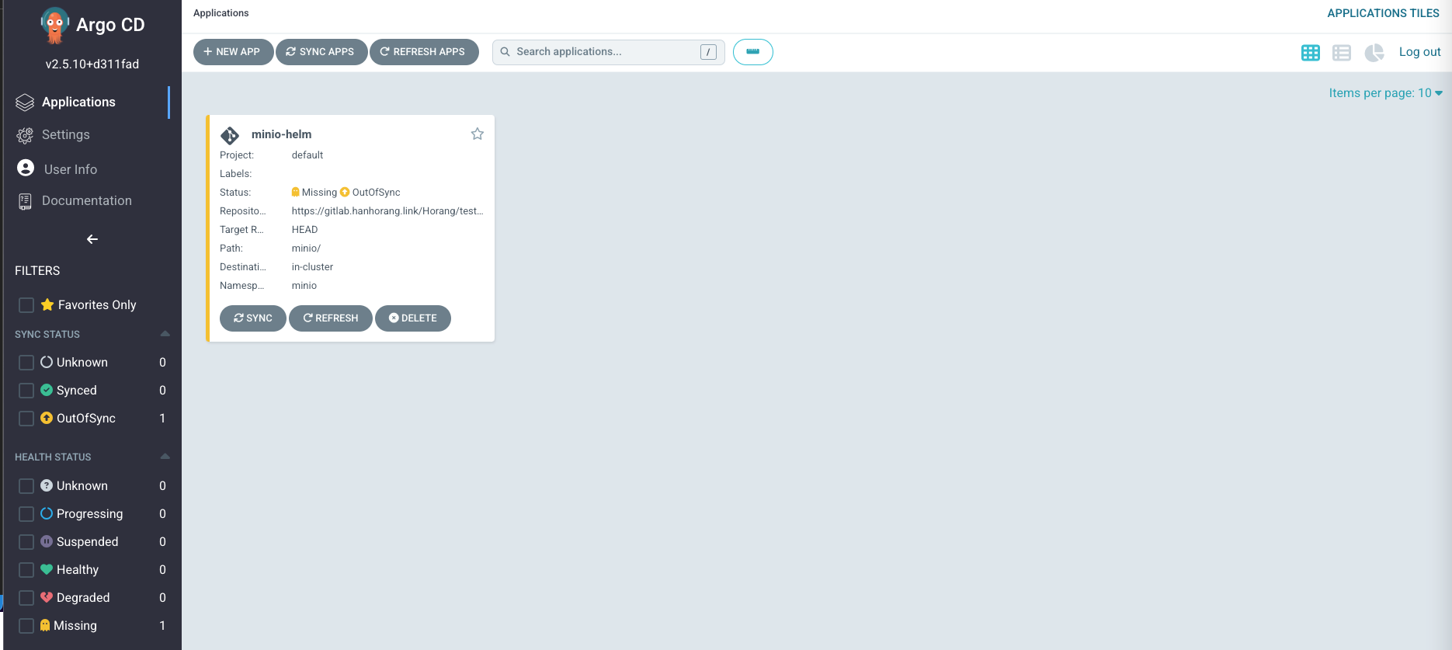1452x650 pixels.
Task: Check the Healthy filter
Action: point(26,570)
